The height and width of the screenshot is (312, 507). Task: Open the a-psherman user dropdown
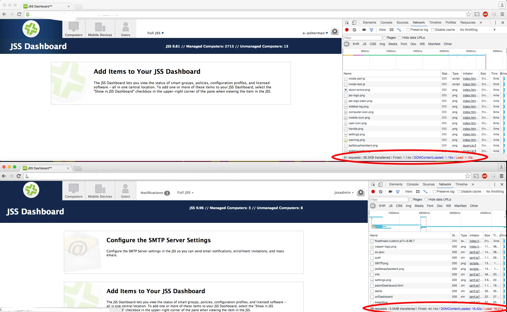coord(315,33)
